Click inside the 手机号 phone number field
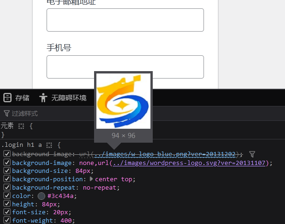The width and height of the screenshot is (285, 224). point(125,67)
